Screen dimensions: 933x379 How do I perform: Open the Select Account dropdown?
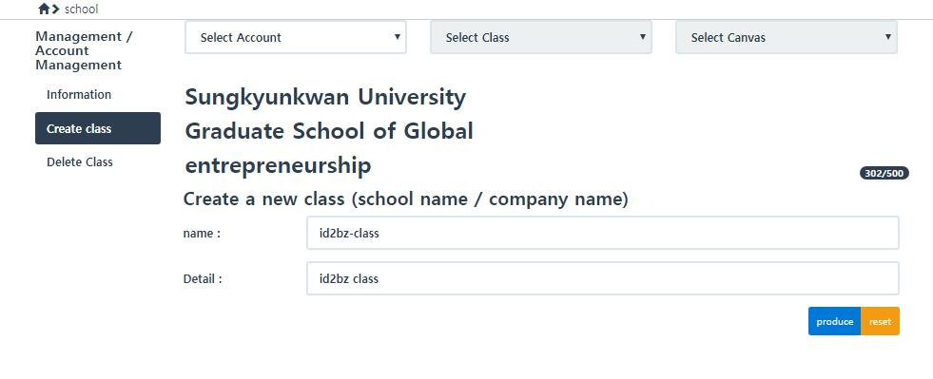(x=296, y=37)
